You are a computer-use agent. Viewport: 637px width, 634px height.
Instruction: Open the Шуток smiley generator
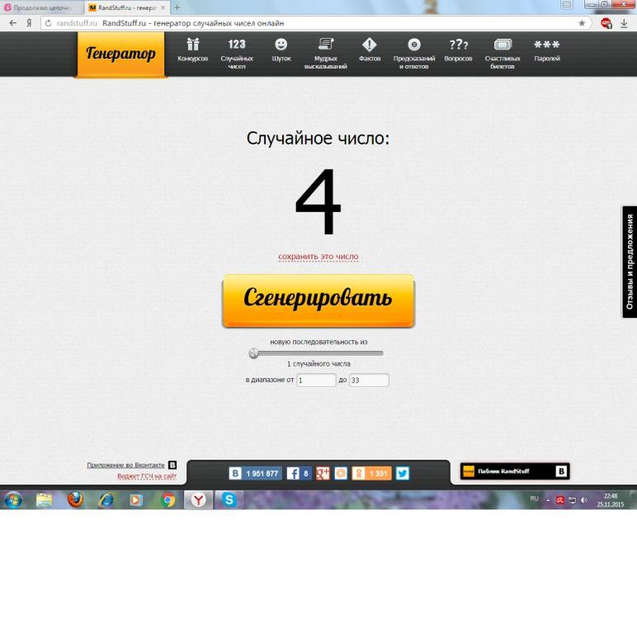click(x=281, y=50)
